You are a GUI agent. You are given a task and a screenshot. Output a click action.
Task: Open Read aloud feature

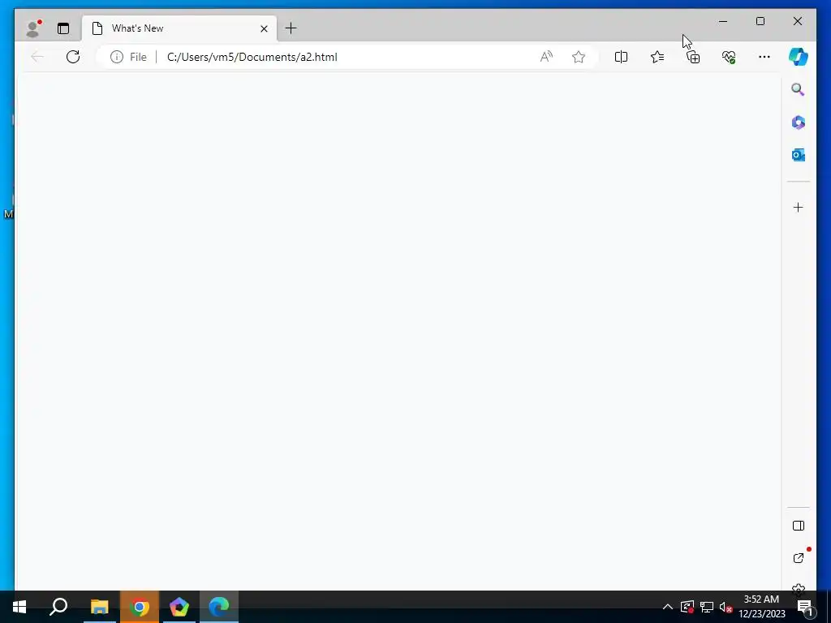pyautogui.click(x=546, y=57)
